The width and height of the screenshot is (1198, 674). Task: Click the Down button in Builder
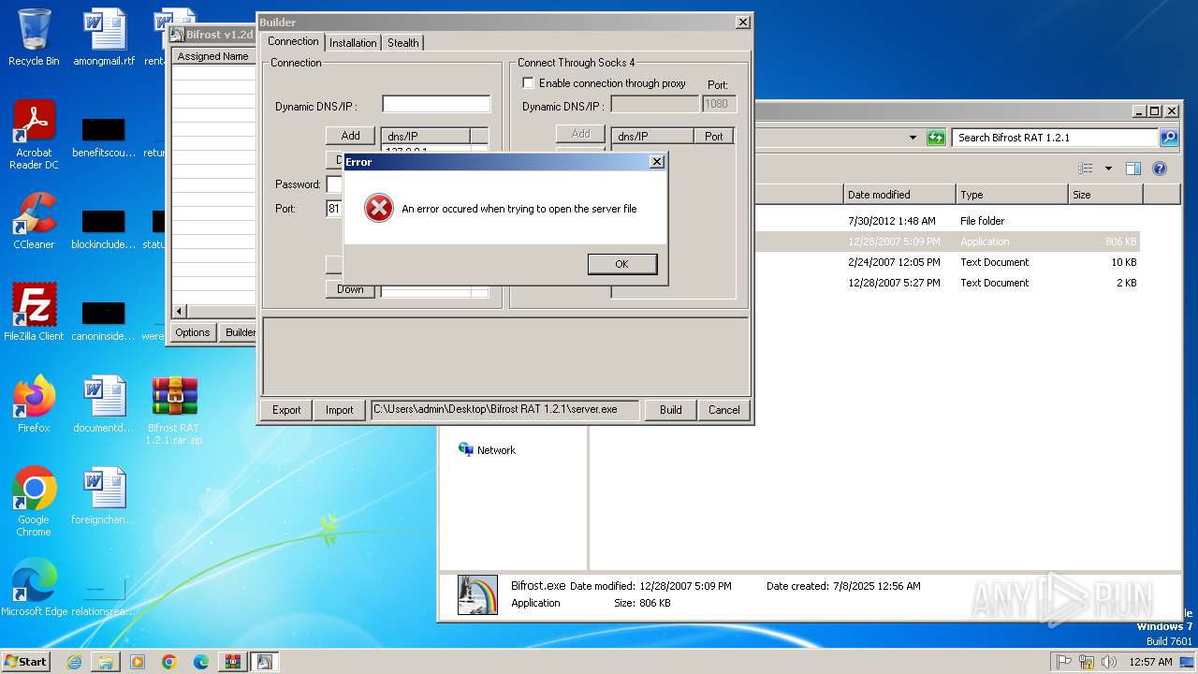[x=350, y=289]
